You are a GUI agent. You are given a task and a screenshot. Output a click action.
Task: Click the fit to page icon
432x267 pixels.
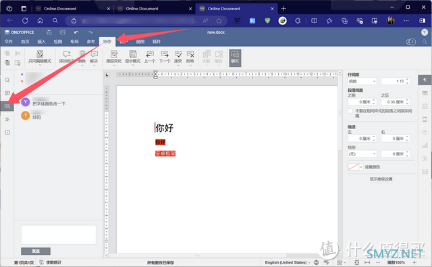tap(357, 262)
